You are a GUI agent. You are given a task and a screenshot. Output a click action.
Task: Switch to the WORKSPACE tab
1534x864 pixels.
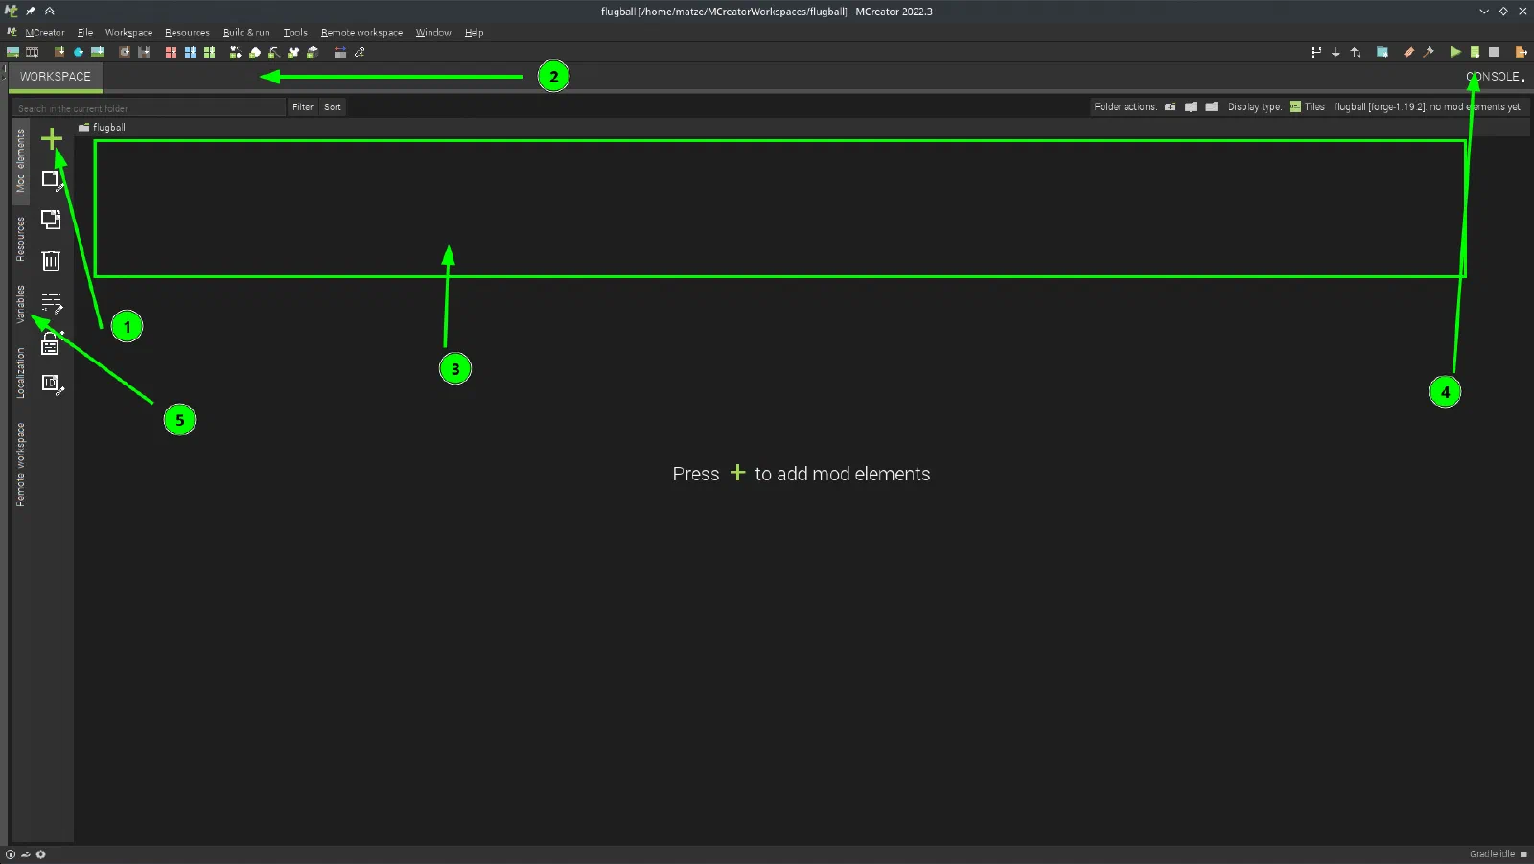(56, 77)
